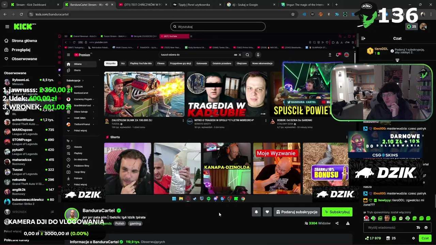The width and height of the screenshot is (436, 245).
Task: Click BanduraCartel streamer avatar
Action: click(72, 215)
